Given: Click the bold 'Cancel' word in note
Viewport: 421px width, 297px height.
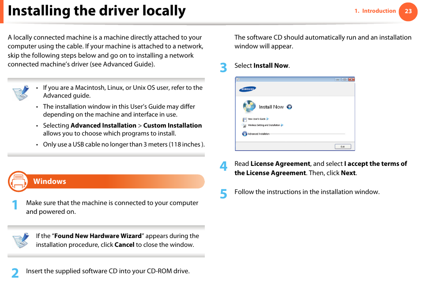Looking at the screenshot, I should point(124,245).
